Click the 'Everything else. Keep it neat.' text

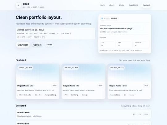[x=136, y=106]
